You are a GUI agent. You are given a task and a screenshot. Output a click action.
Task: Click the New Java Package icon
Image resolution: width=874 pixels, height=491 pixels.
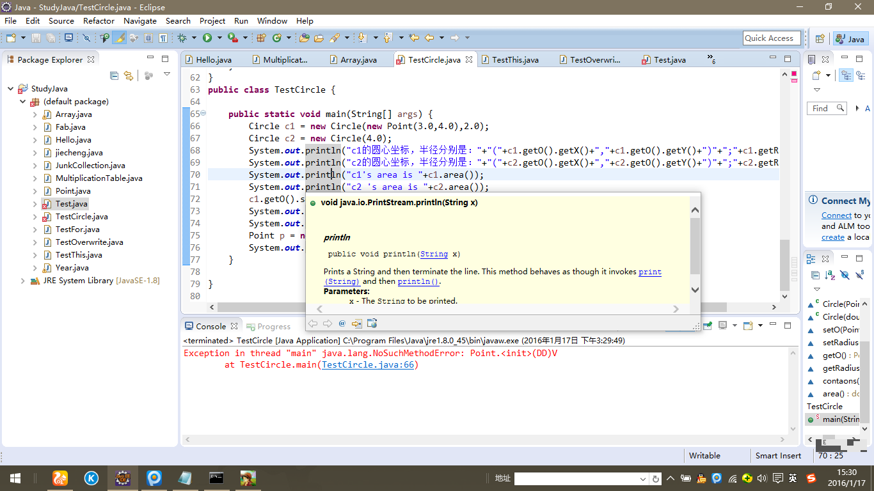coord(261,38)
